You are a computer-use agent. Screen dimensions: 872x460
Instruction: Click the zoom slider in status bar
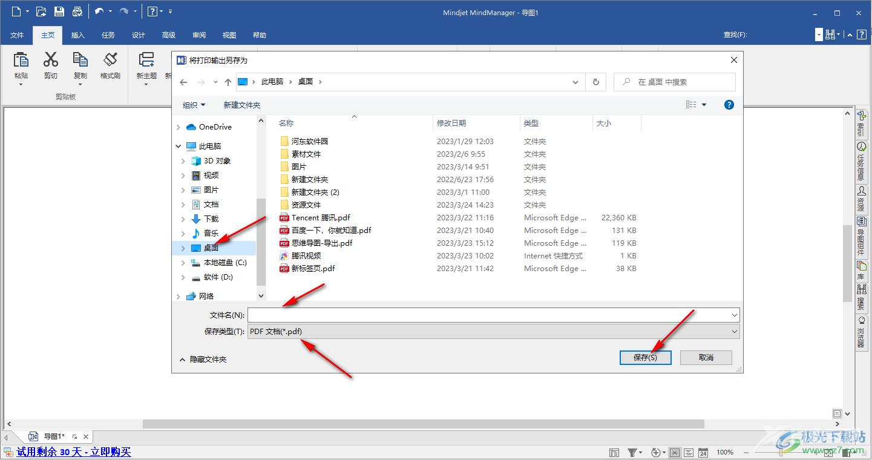781,452
